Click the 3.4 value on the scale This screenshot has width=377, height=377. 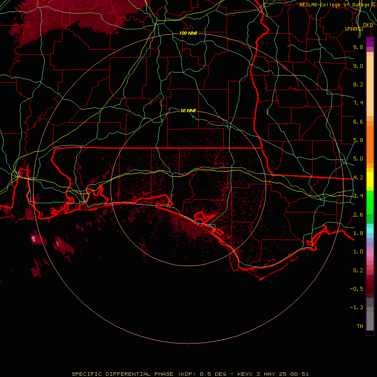358,196
